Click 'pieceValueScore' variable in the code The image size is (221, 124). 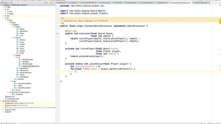pos(85,66)
